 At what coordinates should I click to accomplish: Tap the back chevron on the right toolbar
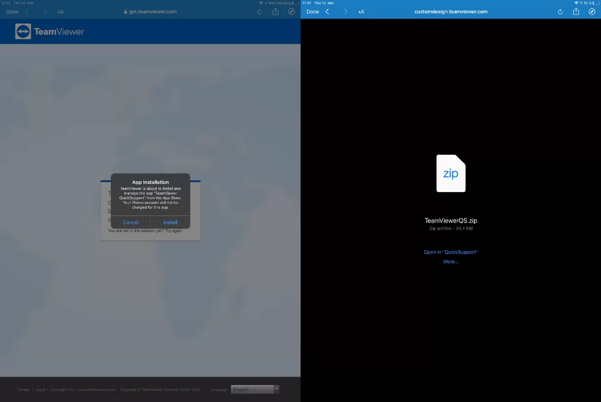[328, 11]
